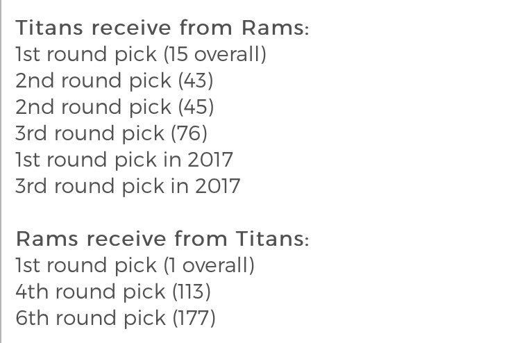Click the '3rd round pick in 2017' line
The width and height of the screenshot is (515, 343).
point(128,187)
